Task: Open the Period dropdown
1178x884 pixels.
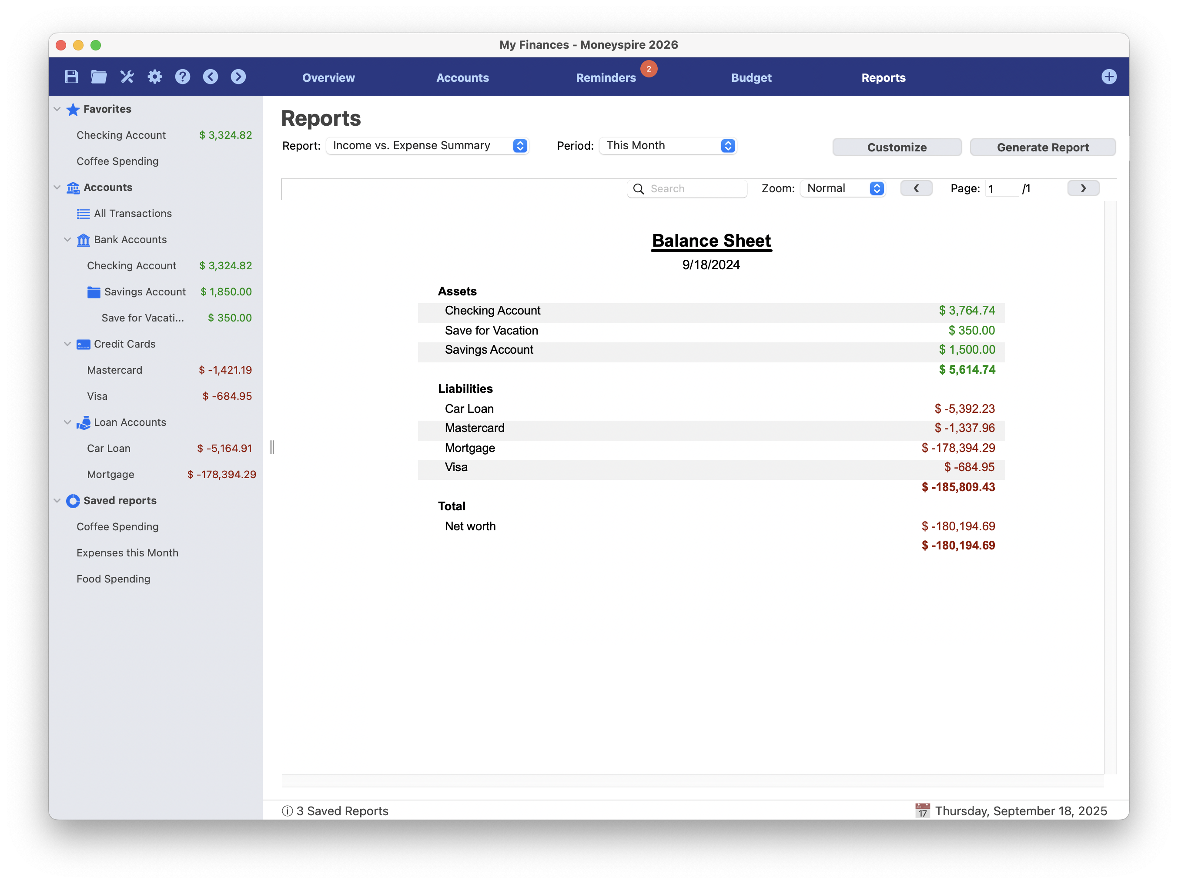Action: click(x=667, y=146)
